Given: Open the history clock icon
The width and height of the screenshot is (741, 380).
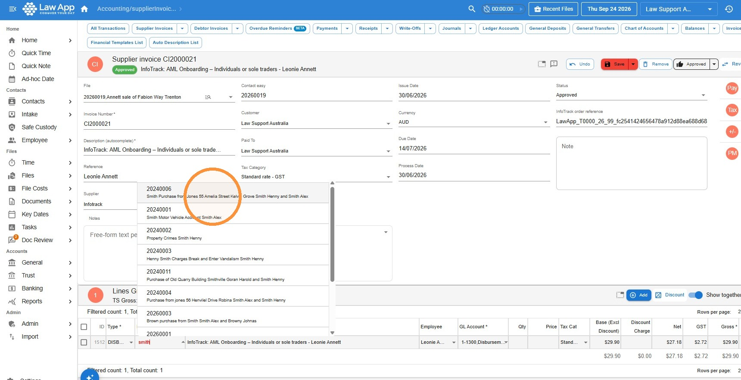Looking at the screenshot, I should [x=729, y=9].
